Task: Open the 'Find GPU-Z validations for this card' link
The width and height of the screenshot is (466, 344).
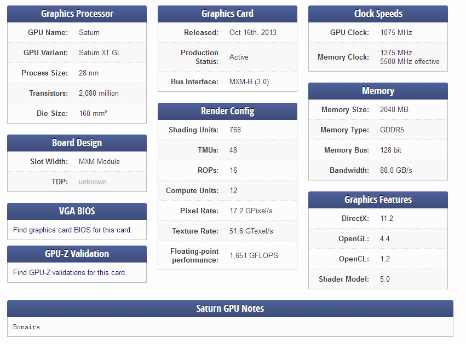Action: click(70, 272)
